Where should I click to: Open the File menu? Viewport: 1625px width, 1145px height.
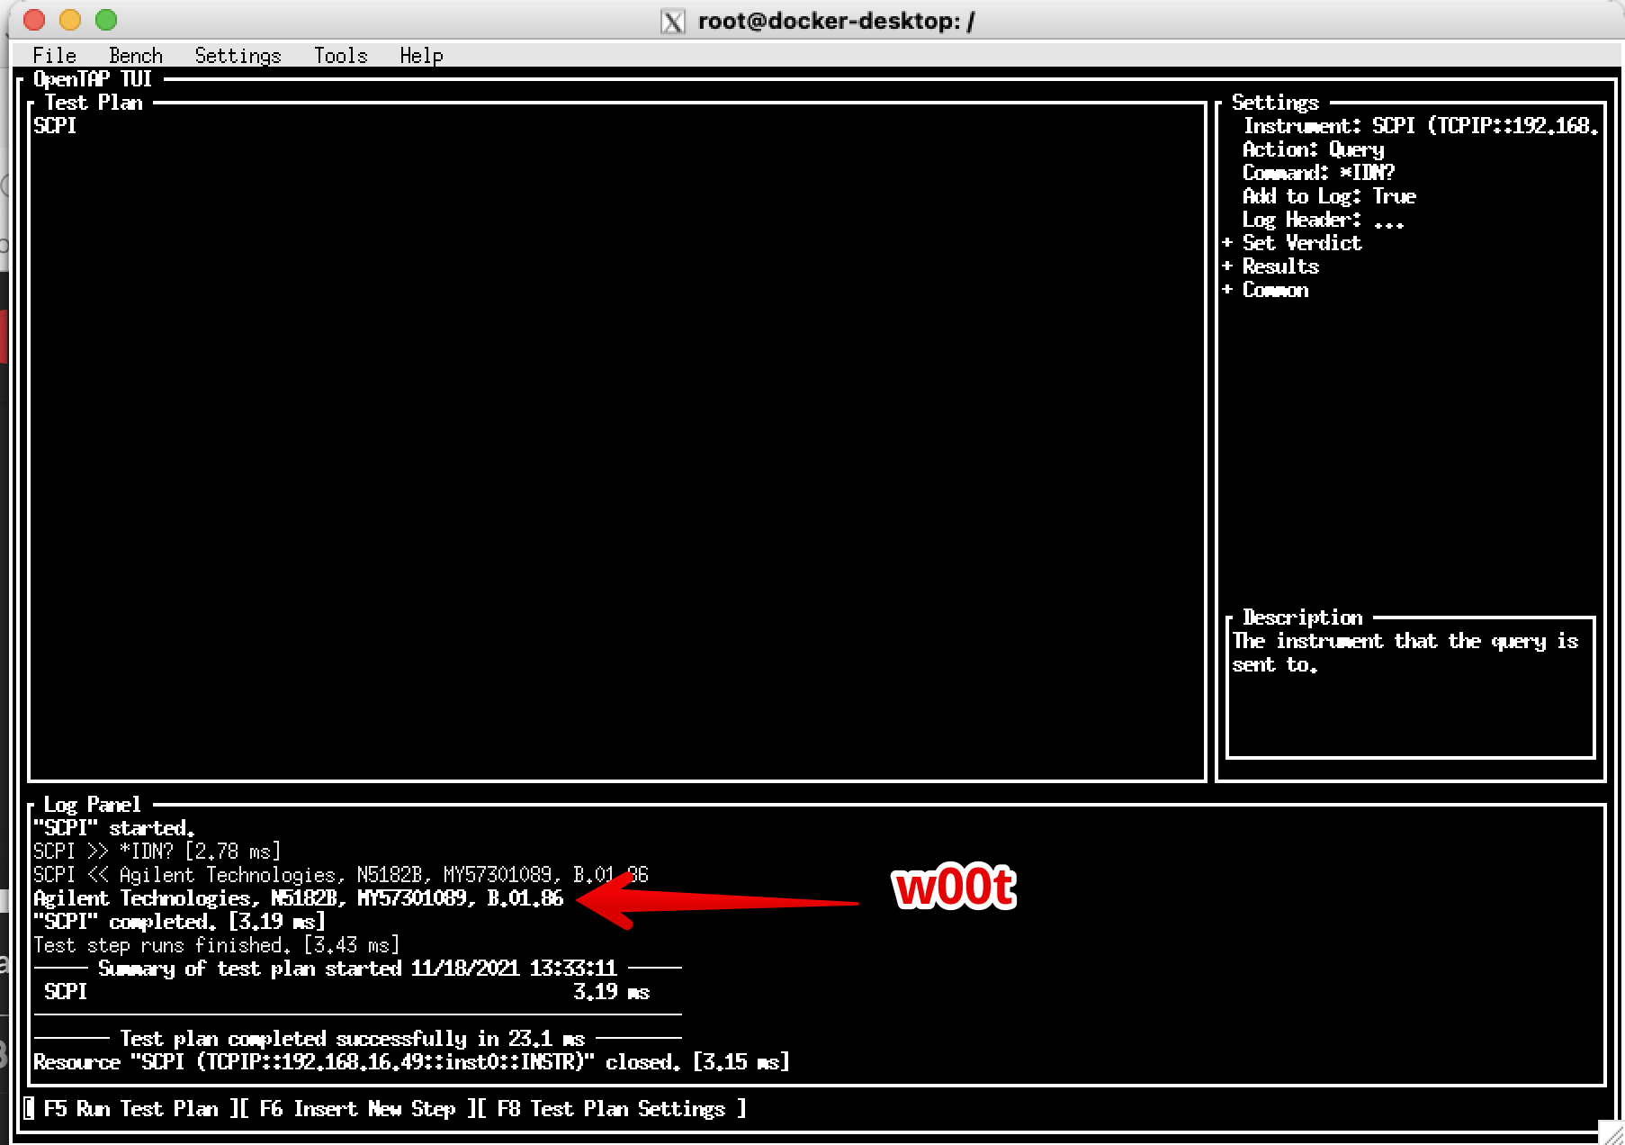tap(54, 56)
